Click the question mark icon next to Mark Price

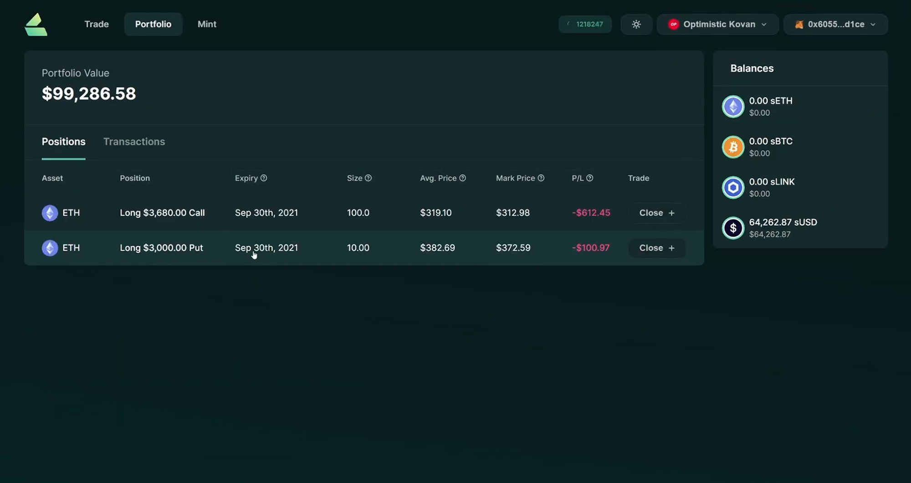pyautogui.click(x=541, y=178)
